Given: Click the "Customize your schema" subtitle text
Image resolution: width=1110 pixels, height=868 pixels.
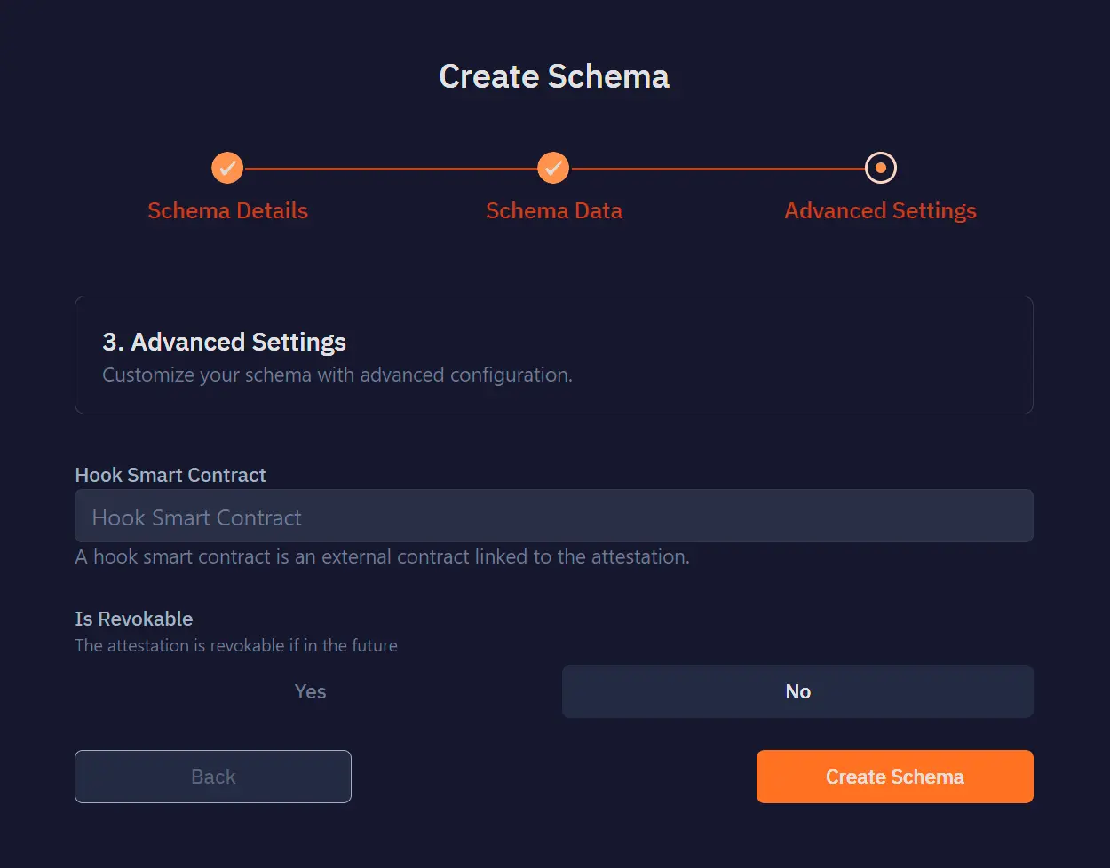Looking at the screenshot, I should click(x=337, y=375).
